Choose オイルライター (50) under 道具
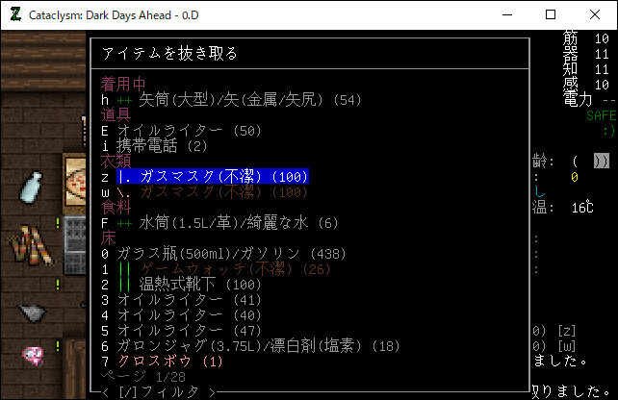This screenshot has height=400, width=618. (179, 130)
